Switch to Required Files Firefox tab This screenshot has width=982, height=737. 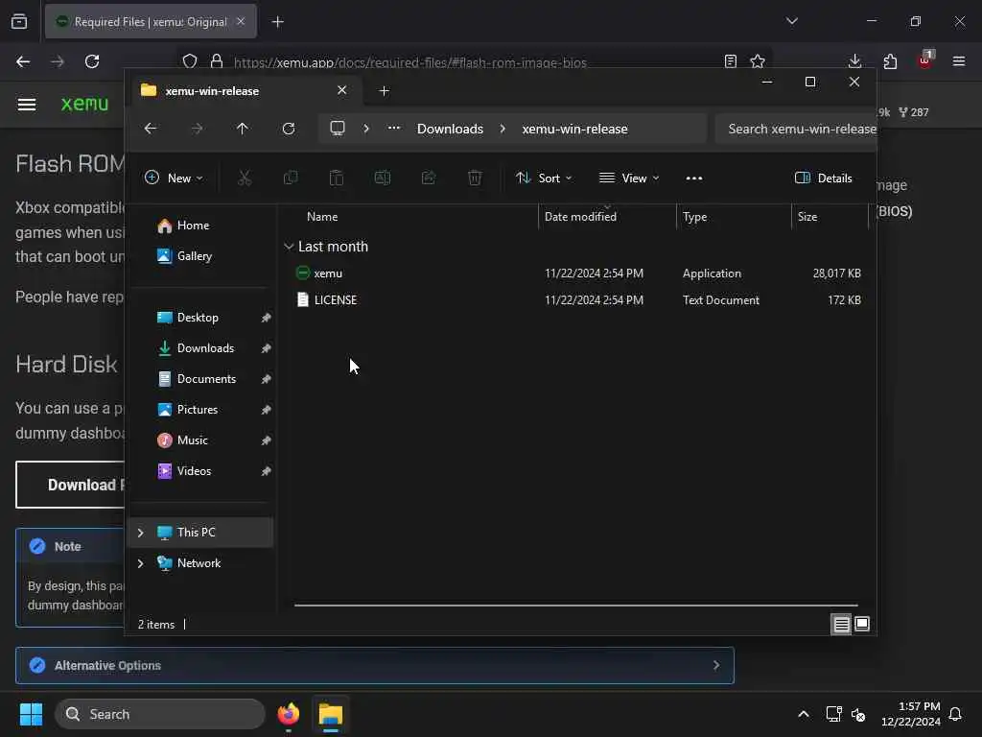pos(151,22)
